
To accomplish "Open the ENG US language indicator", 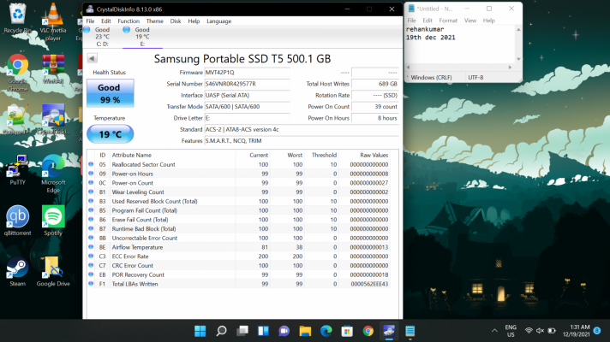I will [511, 331].
